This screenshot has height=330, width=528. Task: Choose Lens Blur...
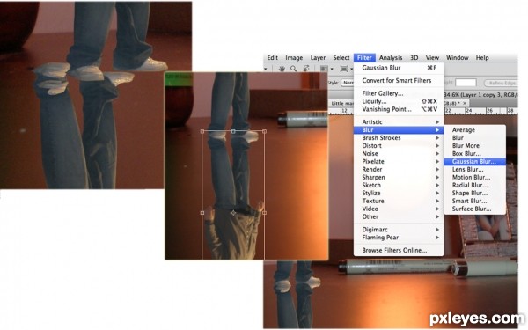pyautogui.click(x=475, y=169)
